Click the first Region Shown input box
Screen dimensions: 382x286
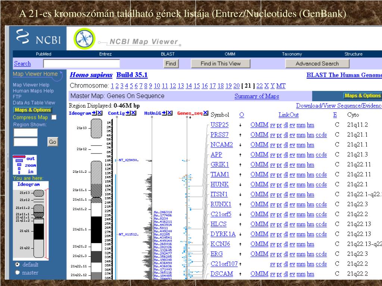click(26, 133)
